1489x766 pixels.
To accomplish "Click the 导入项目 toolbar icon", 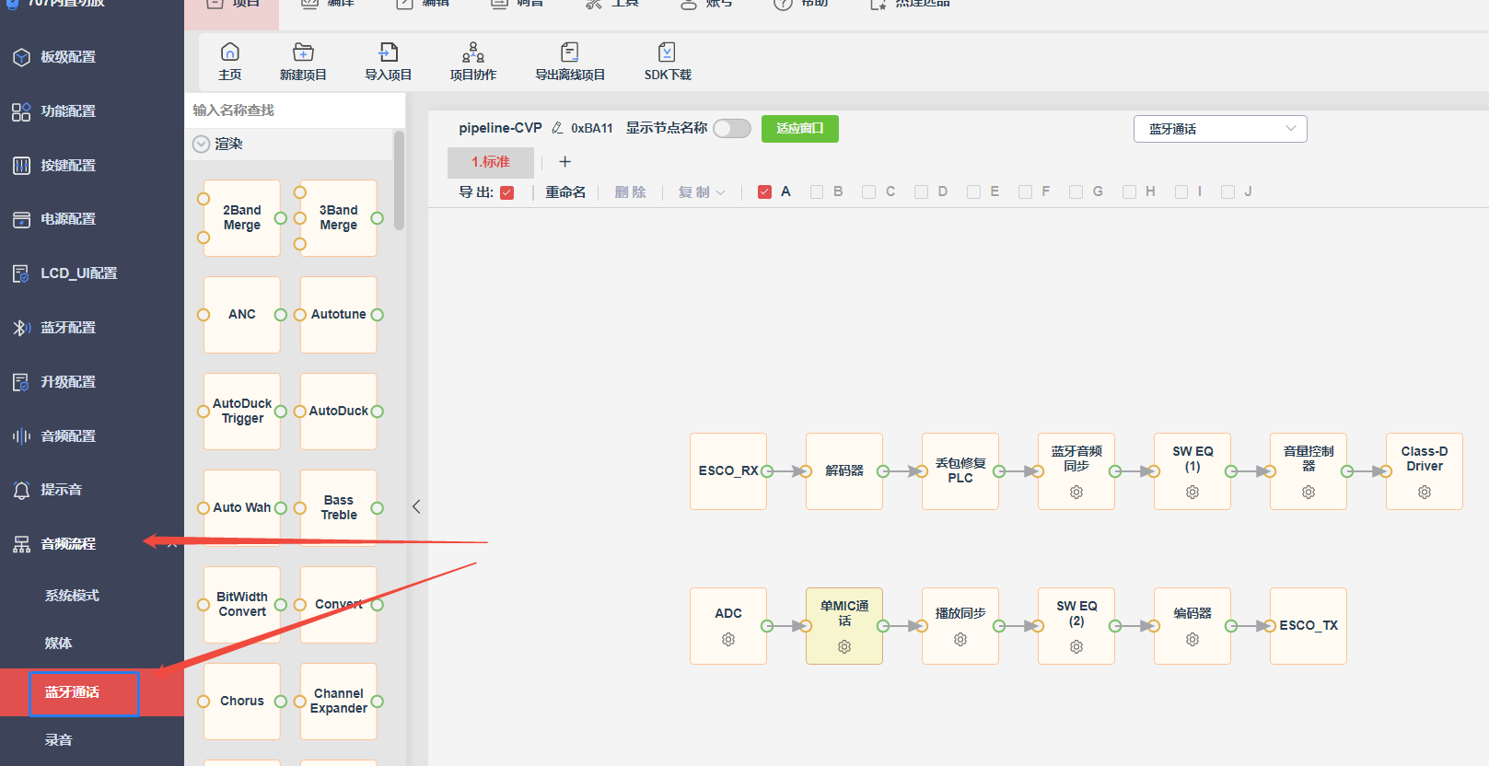I will pyautogui.click(x=389, y=52).
